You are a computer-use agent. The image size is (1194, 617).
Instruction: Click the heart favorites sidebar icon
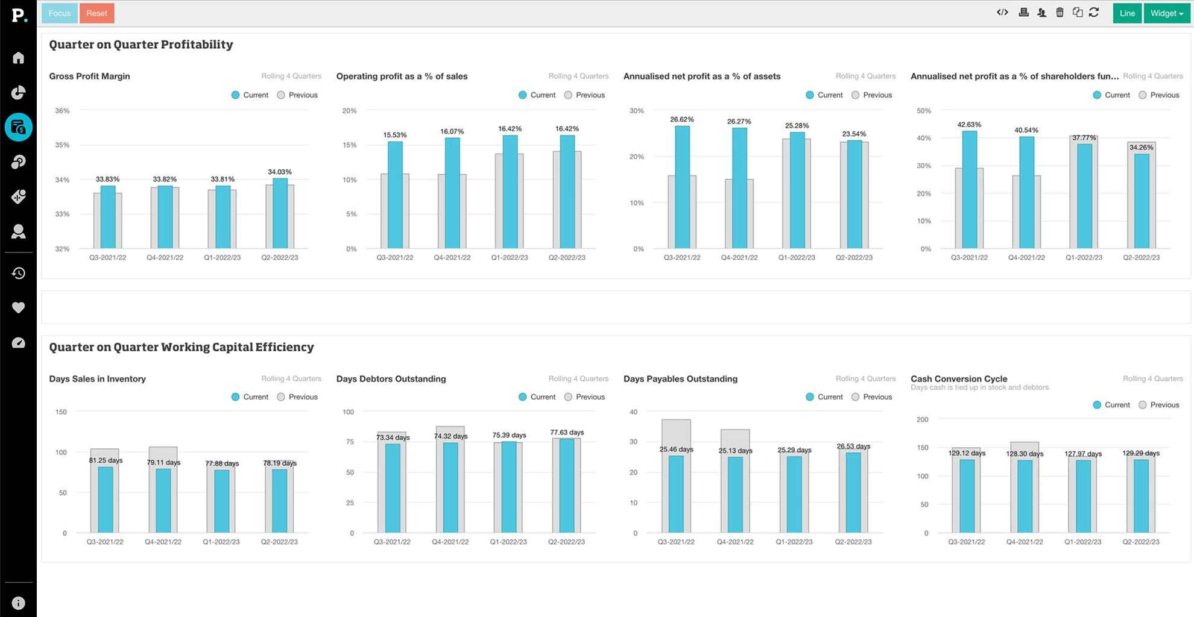point(19,308)
